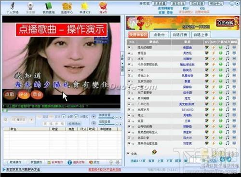Viewport: 241px width, 177px height.
Task: Click the 打开评分 button
Action: pos(74,123)
